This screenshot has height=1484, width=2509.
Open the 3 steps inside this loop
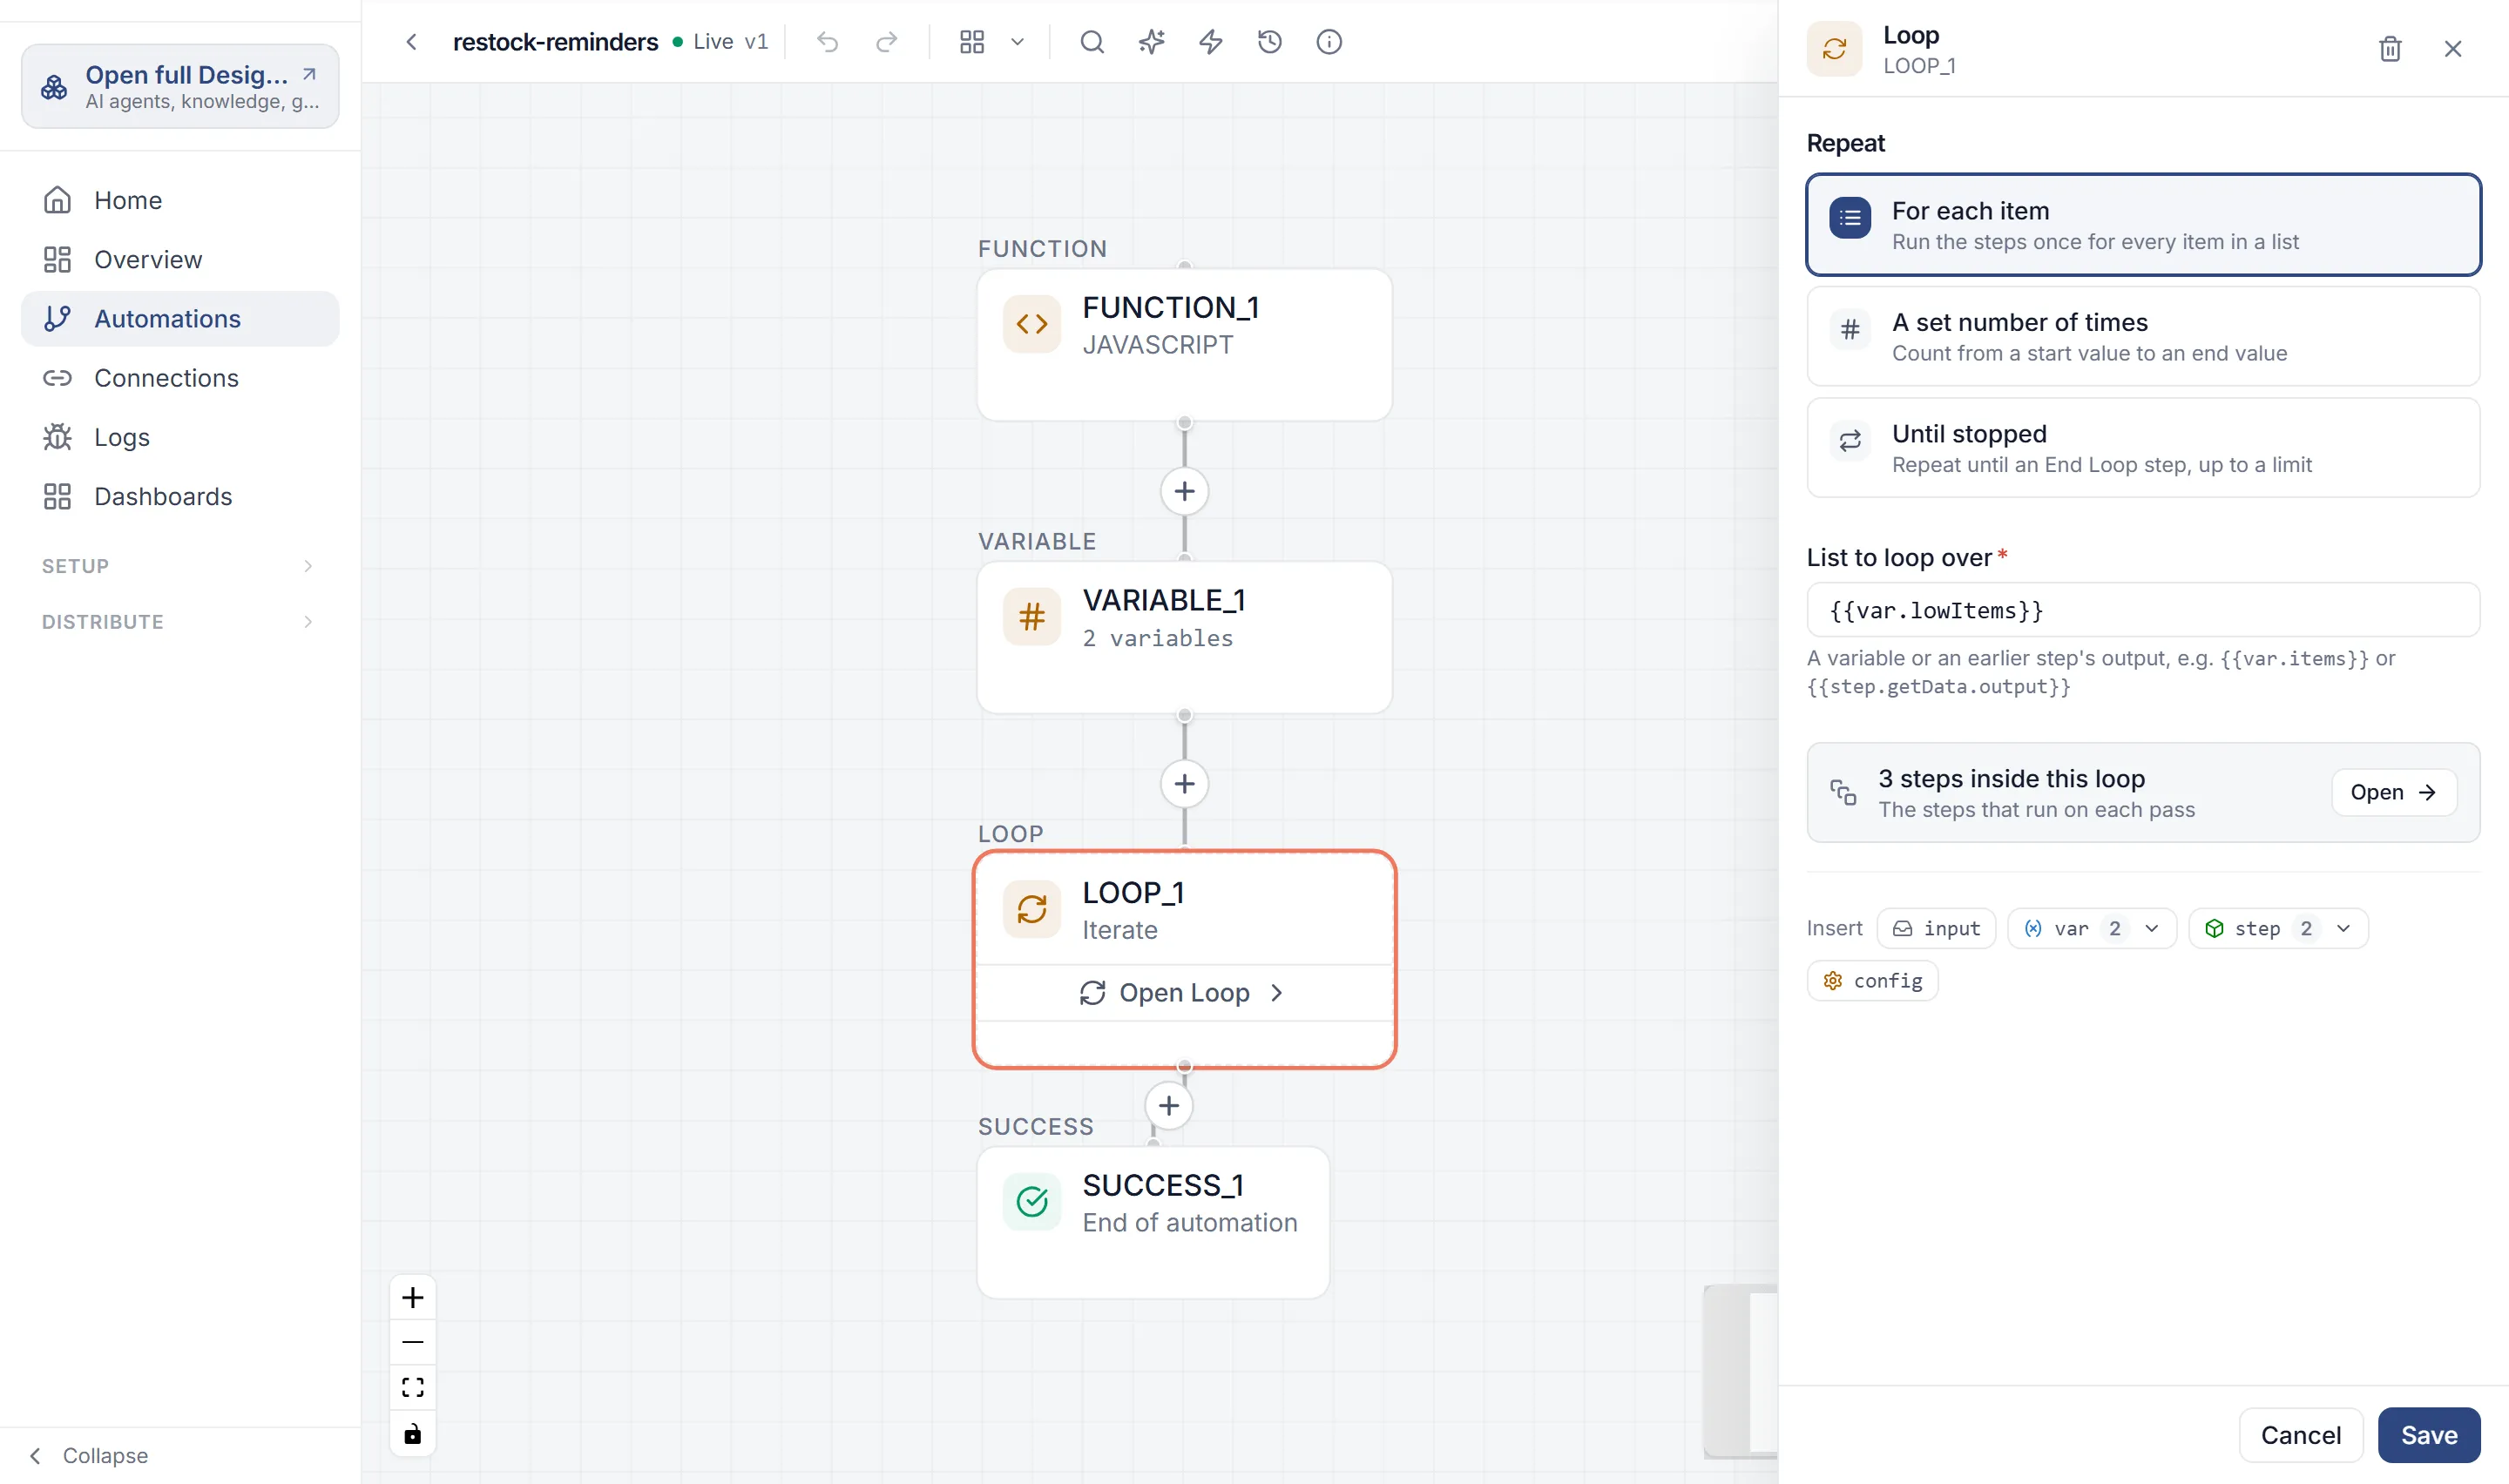(x=2394, y=792)
